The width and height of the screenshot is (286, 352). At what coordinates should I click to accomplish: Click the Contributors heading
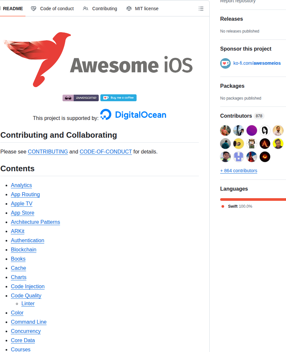coord(236,116)
